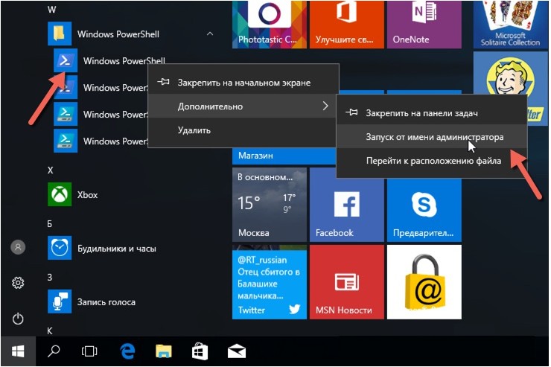Collapse the Windows PowerShell folder chevron
The height and width of the screenshot is (367, 551).
[x=210, y=33]
